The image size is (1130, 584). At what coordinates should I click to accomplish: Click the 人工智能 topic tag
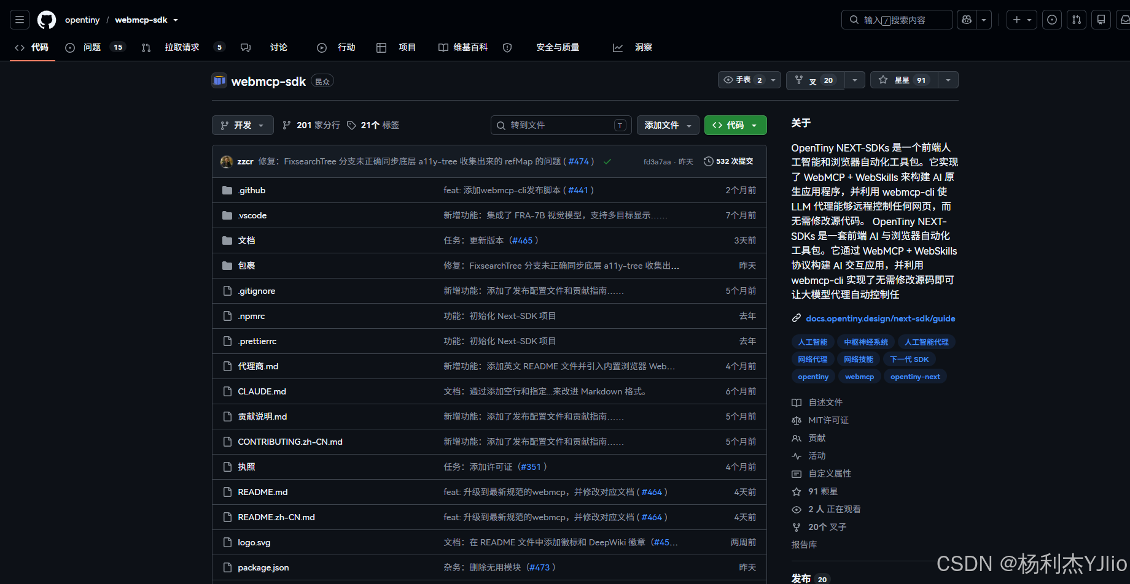812,342
